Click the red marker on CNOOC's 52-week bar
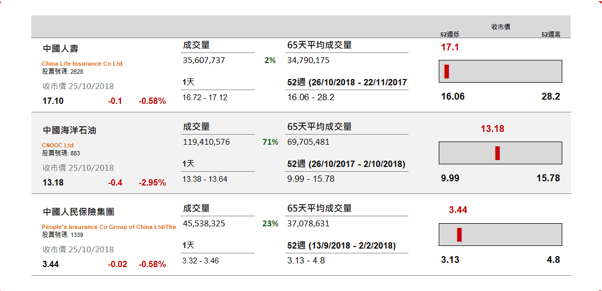602x291 pixels. coord(498,153)
